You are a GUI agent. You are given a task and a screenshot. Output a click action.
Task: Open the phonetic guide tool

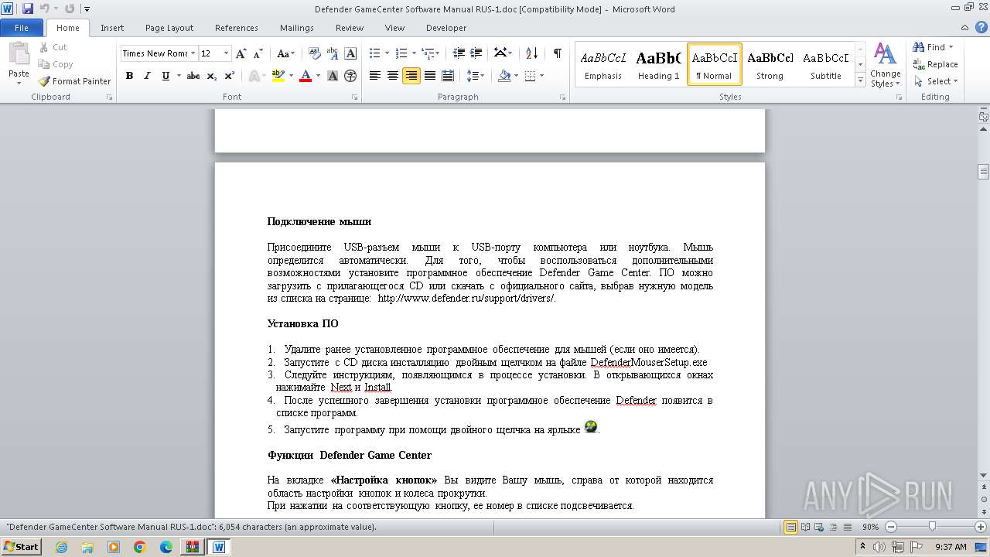tap(333, 53)
